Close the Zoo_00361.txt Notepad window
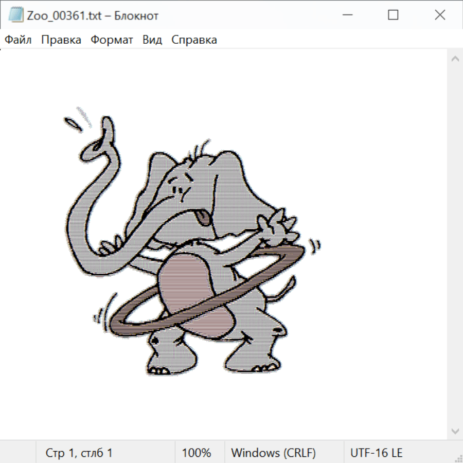Screen dimensions: 463x463 [440, 15]
